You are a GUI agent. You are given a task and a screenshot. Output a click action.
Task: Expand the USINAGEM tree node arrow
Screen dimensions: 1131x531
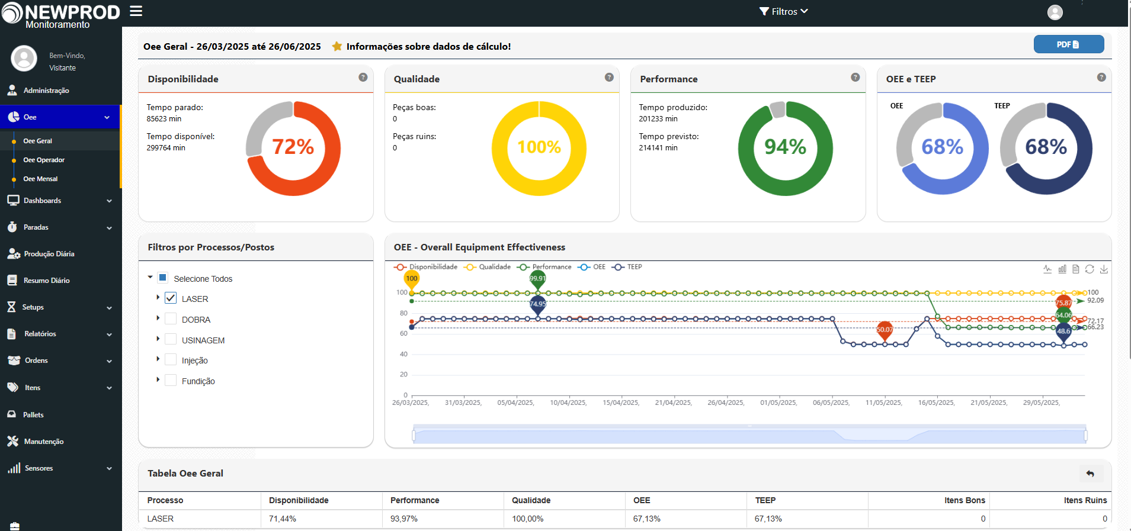tap(158, 339)
